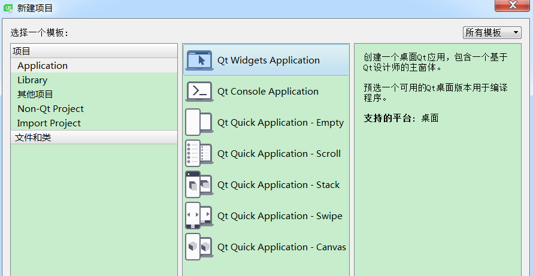Click the Qt Quick Application Canvas icon
533x276 pixels.
[x=199, y=247]
